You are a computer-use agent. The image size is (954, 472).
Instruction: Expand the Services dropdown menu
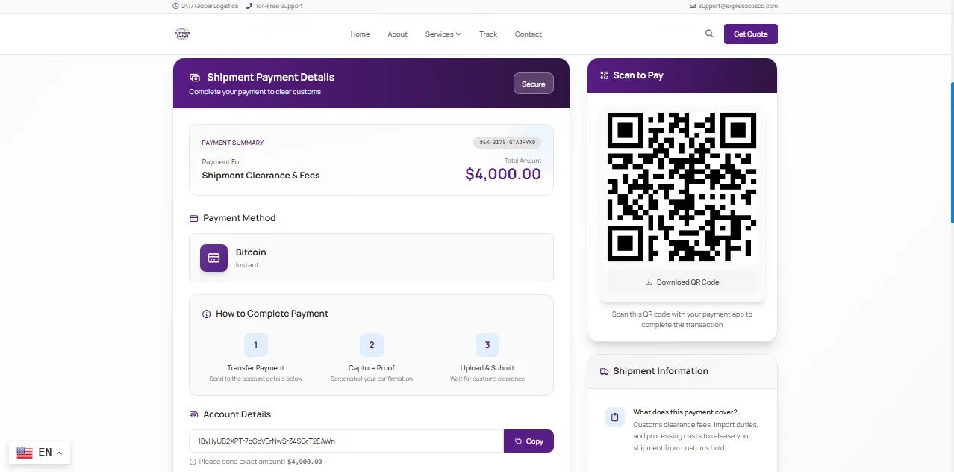click(443, 34)
